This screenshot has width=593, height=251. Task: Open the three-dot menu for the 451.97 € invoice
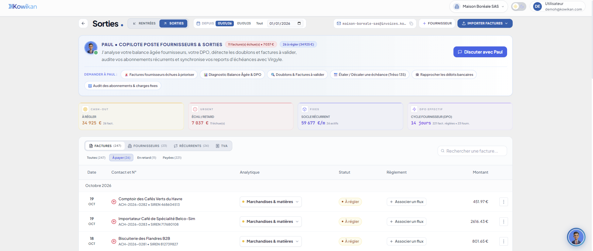[x=503, y=202]
